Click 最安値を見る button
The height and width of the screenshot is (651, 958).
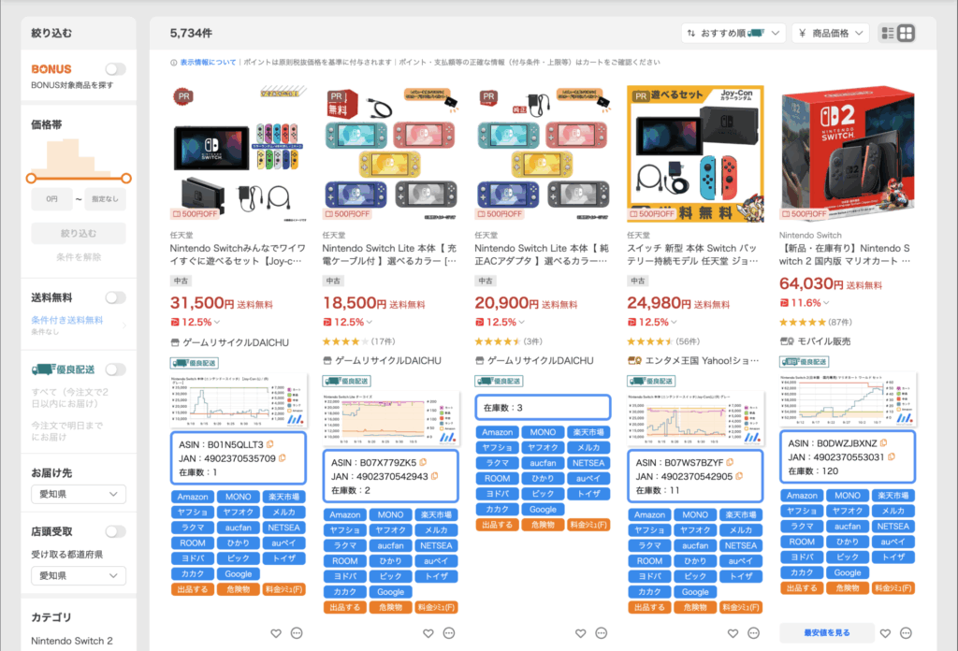827,633
